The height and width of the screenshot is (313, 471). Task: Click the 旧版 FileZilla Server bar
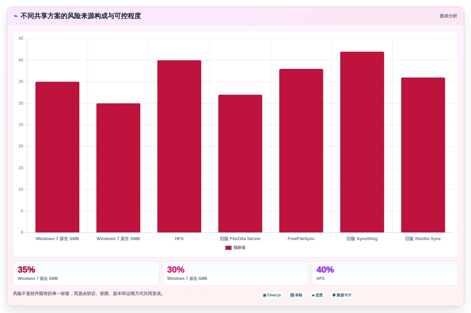pyautogui.click(x=240, y=164)
